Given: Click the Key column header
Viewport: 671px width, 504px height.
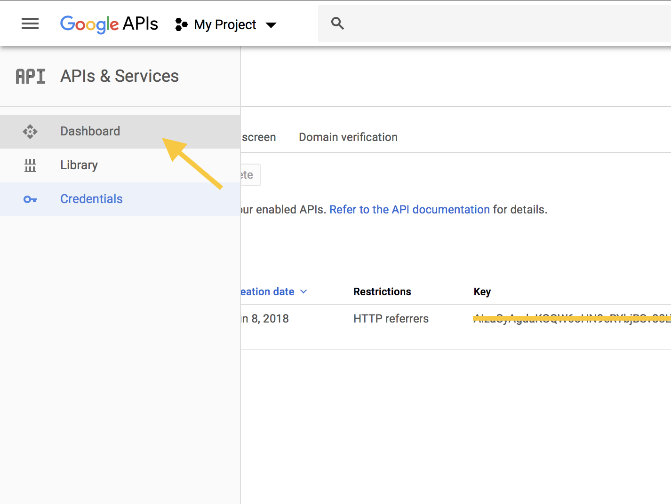Looking at the screenshot, I should 482,291.
